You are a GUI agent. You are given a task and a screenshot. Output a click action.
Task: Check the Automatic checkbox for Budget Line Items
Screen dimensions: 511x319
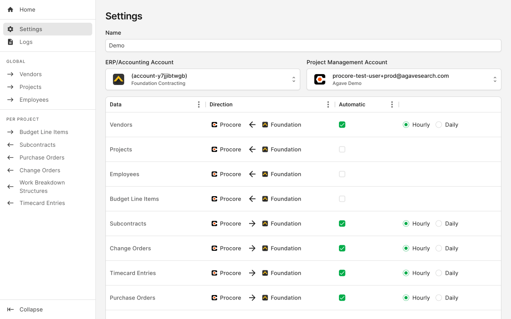(x=342, y=199)
